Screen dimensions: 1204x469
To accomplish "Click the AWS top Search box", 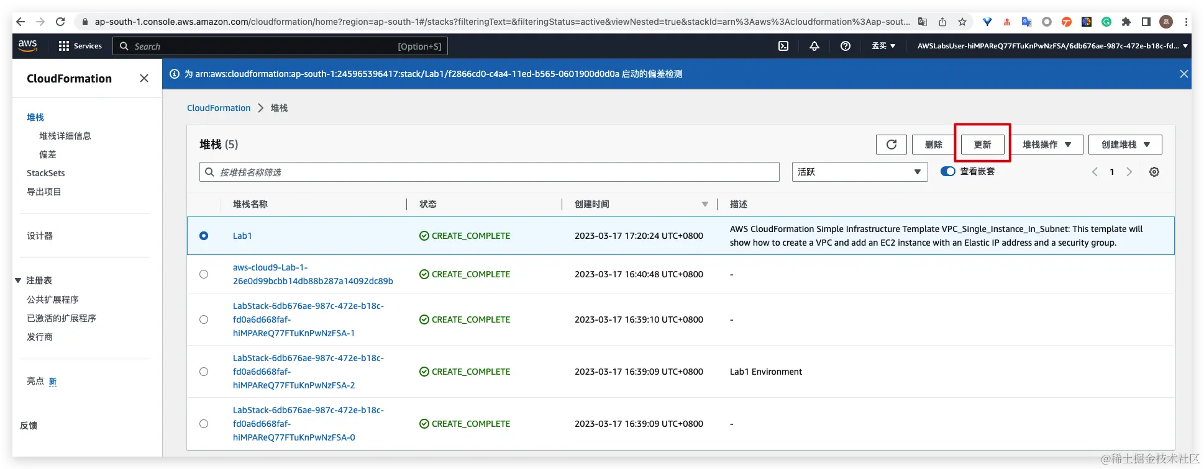I will (x=280, y=46).
